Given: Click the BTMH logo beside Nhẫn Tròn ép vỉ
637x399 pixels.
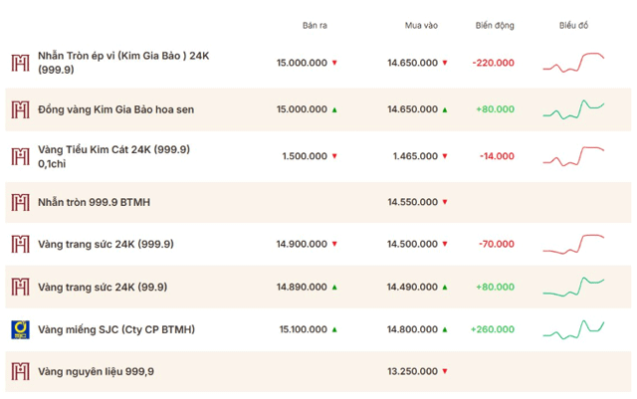Looking at the screenshot, I should [x=20, y=63].
